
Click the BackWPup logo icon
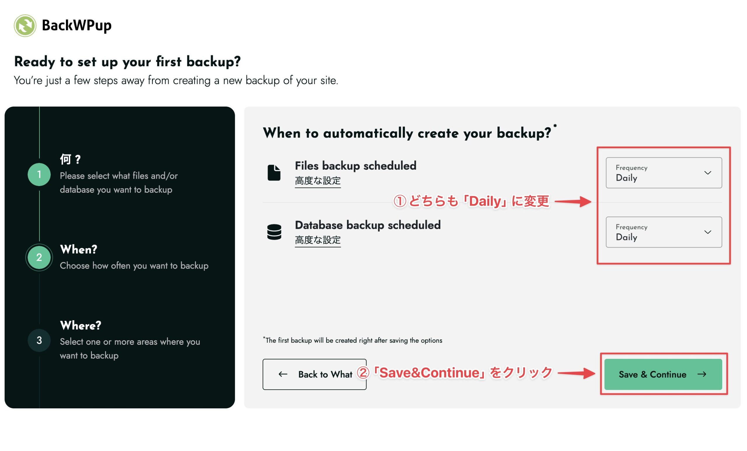pyautogui.click(x=25, y=25)
